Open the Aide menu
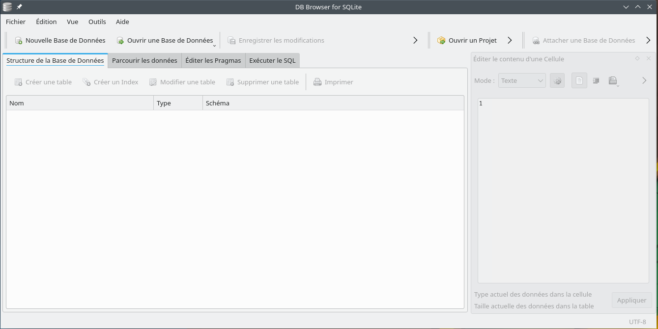This screenshot has height=329, width=658. tap(122, 22)
